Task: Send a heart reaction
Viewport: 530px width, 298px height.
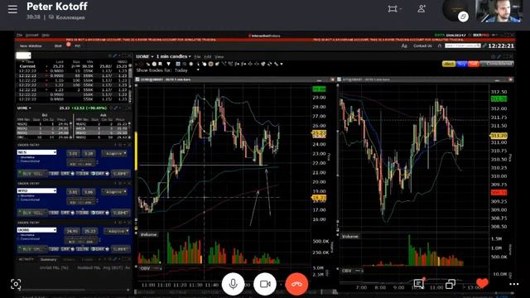Action: 482,283
